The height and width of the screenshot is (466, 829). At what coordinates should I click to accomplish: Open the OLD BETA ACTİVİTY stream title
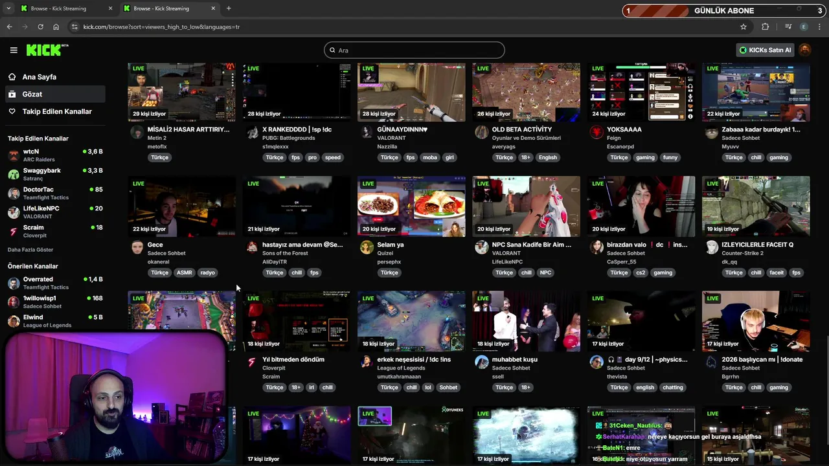(x=521, y=129)
